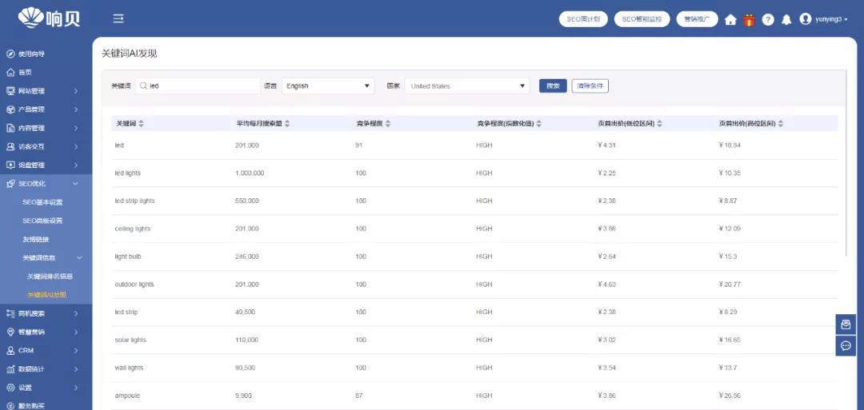
Task: Open the notifications bell
Action: (786, 19)
